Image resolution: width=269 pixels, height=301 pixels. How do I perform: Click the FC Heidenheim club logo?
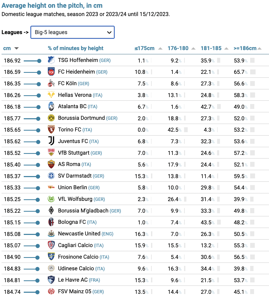pos(51,72)
